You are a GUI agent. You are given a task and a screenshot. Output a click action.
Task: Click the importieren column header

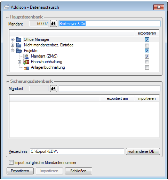[147, 98]
